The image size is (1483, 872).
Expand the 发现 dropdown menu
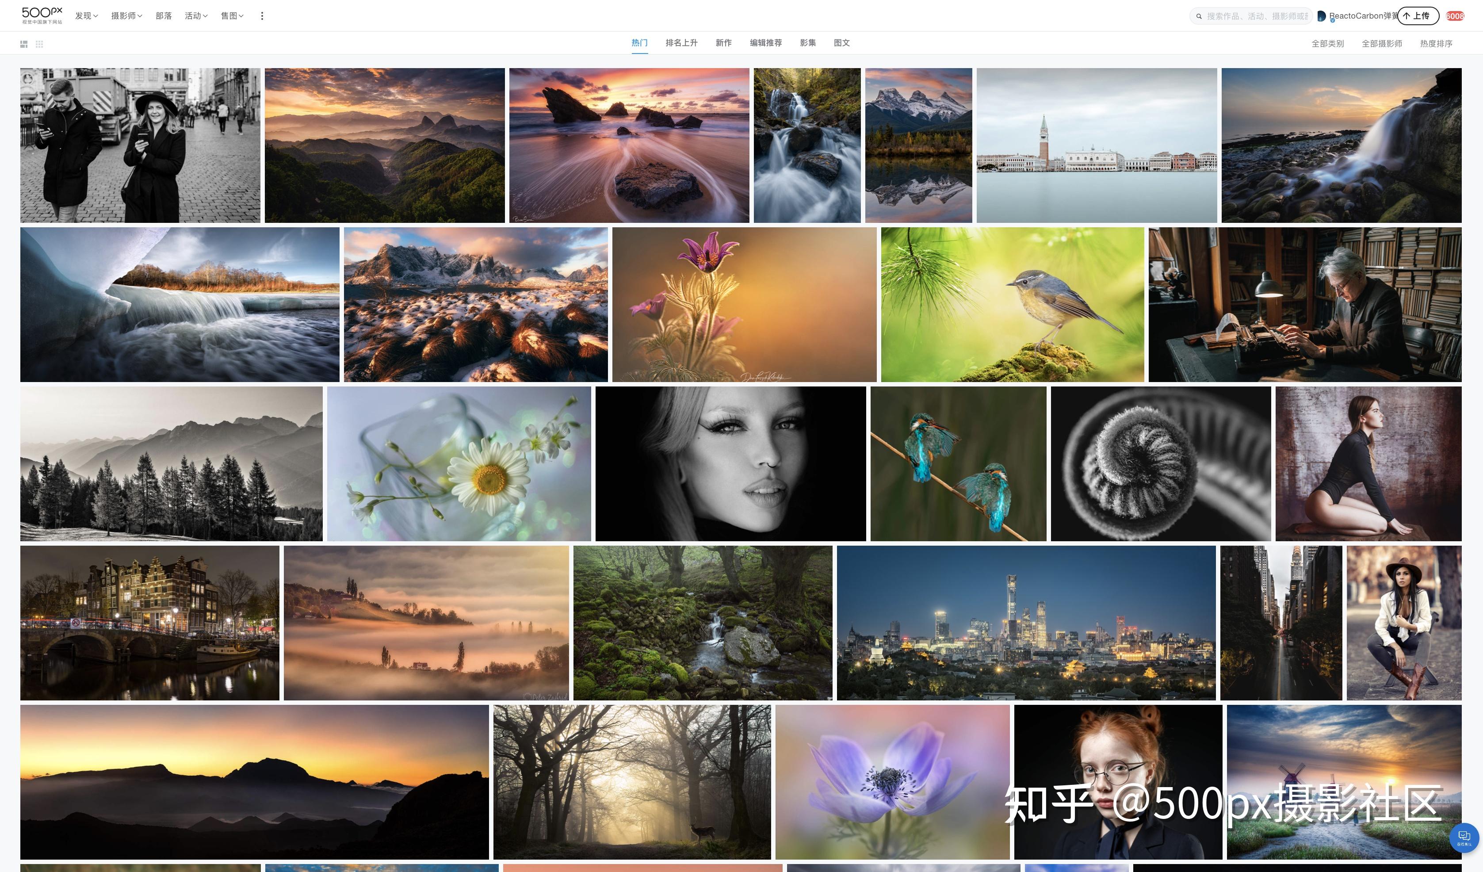pos(87,16)
